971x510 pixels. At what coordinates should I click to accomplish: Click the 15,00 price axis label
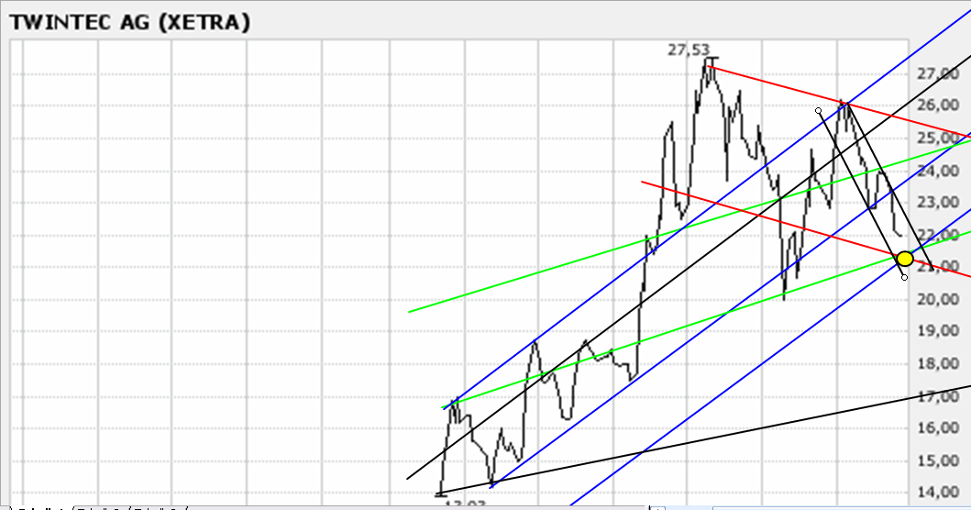(x=938, y=460)
